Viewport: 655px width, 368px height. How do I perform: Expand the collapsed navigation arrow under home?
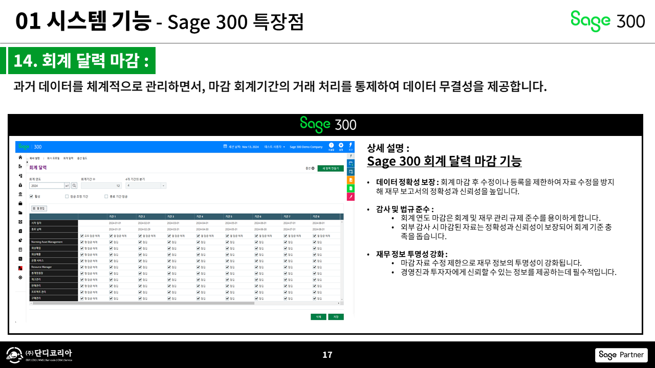click(26, 162)
